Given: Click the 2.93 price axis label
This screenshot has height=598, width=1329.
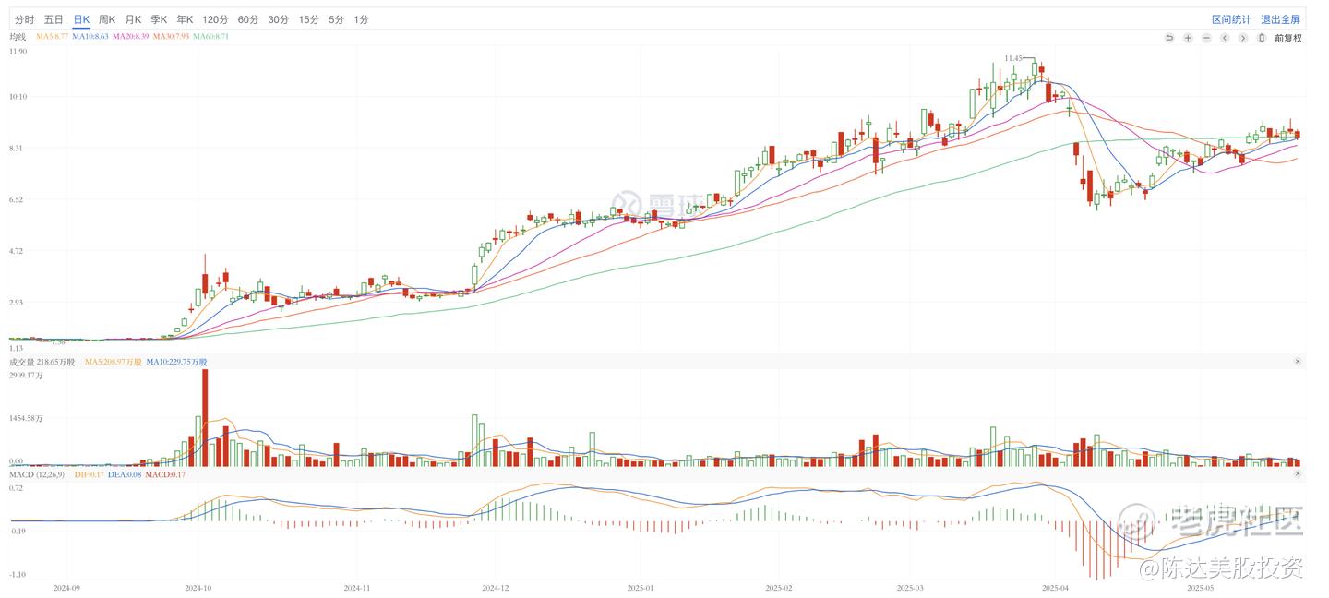Looking at the screenshot, I should [16, 303].
